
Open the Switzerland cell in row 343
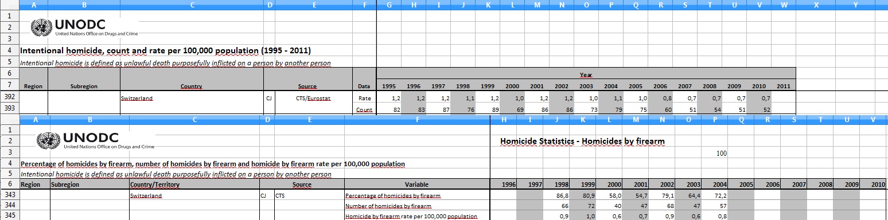tap(194, 195)
